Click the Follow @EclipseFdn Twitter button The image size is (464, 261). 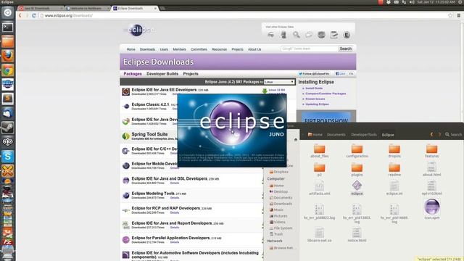point(314,74)
